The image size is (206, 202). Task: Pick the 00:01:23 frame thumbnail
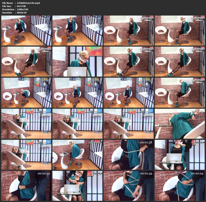180,124
